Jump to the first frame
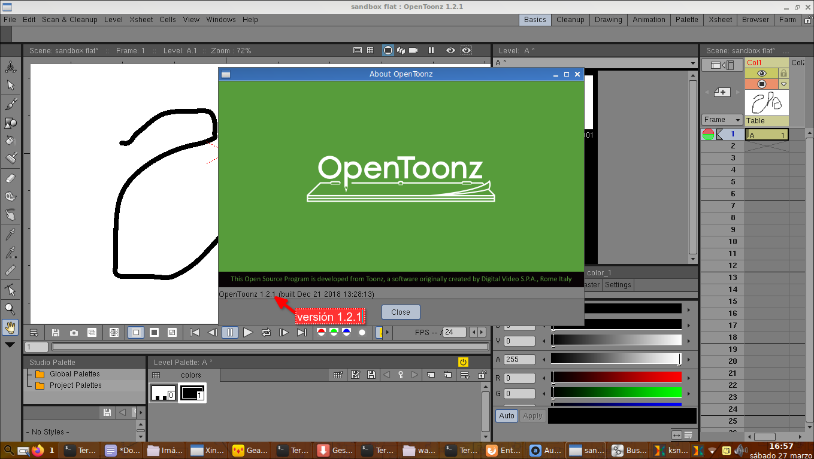This screenshot has width=814, height=459. point(194,332)
